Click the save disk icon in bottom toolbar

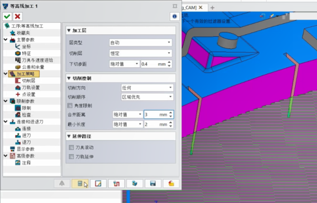click(x=153, y=184)
